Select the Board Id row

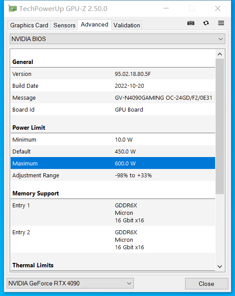pos(113,109)
